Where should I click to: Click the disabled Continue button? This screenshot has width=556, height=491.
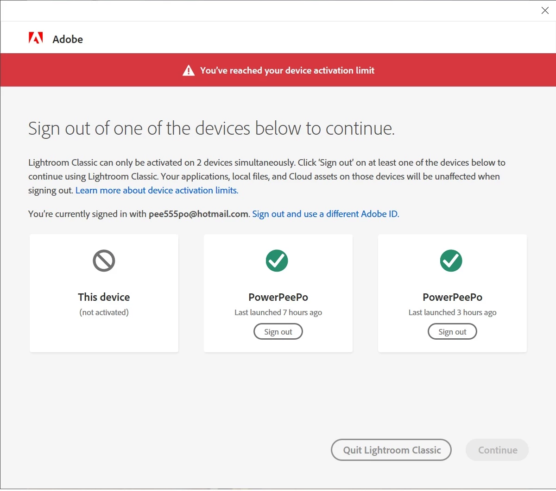(497, 450)
